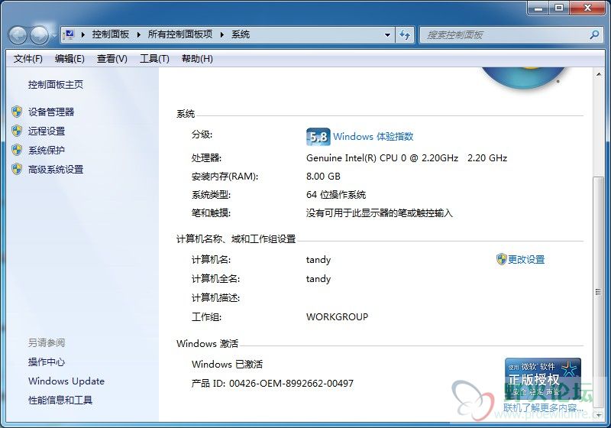Screen dimensions: 611x428
Task: Open Windows 体验指数 link
Action: 373,137
